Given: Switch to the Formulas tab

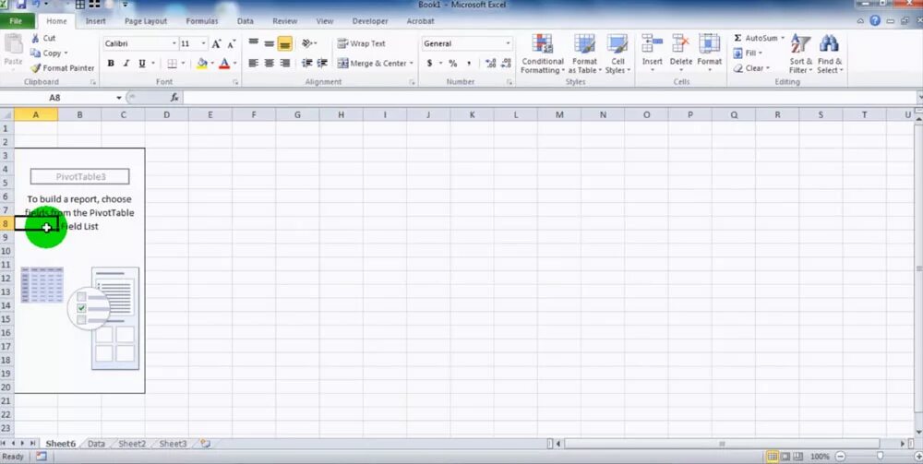Looking at the screenshot, I should tap(202, 21).
